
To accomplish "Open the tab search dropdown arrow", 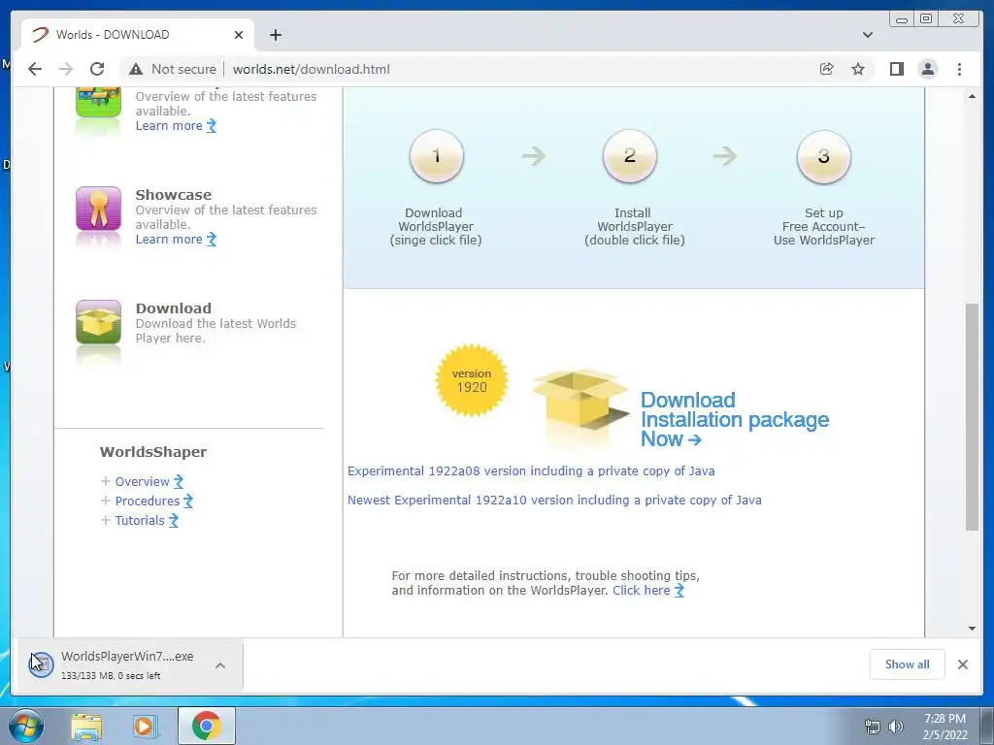I will click(868, 35).
